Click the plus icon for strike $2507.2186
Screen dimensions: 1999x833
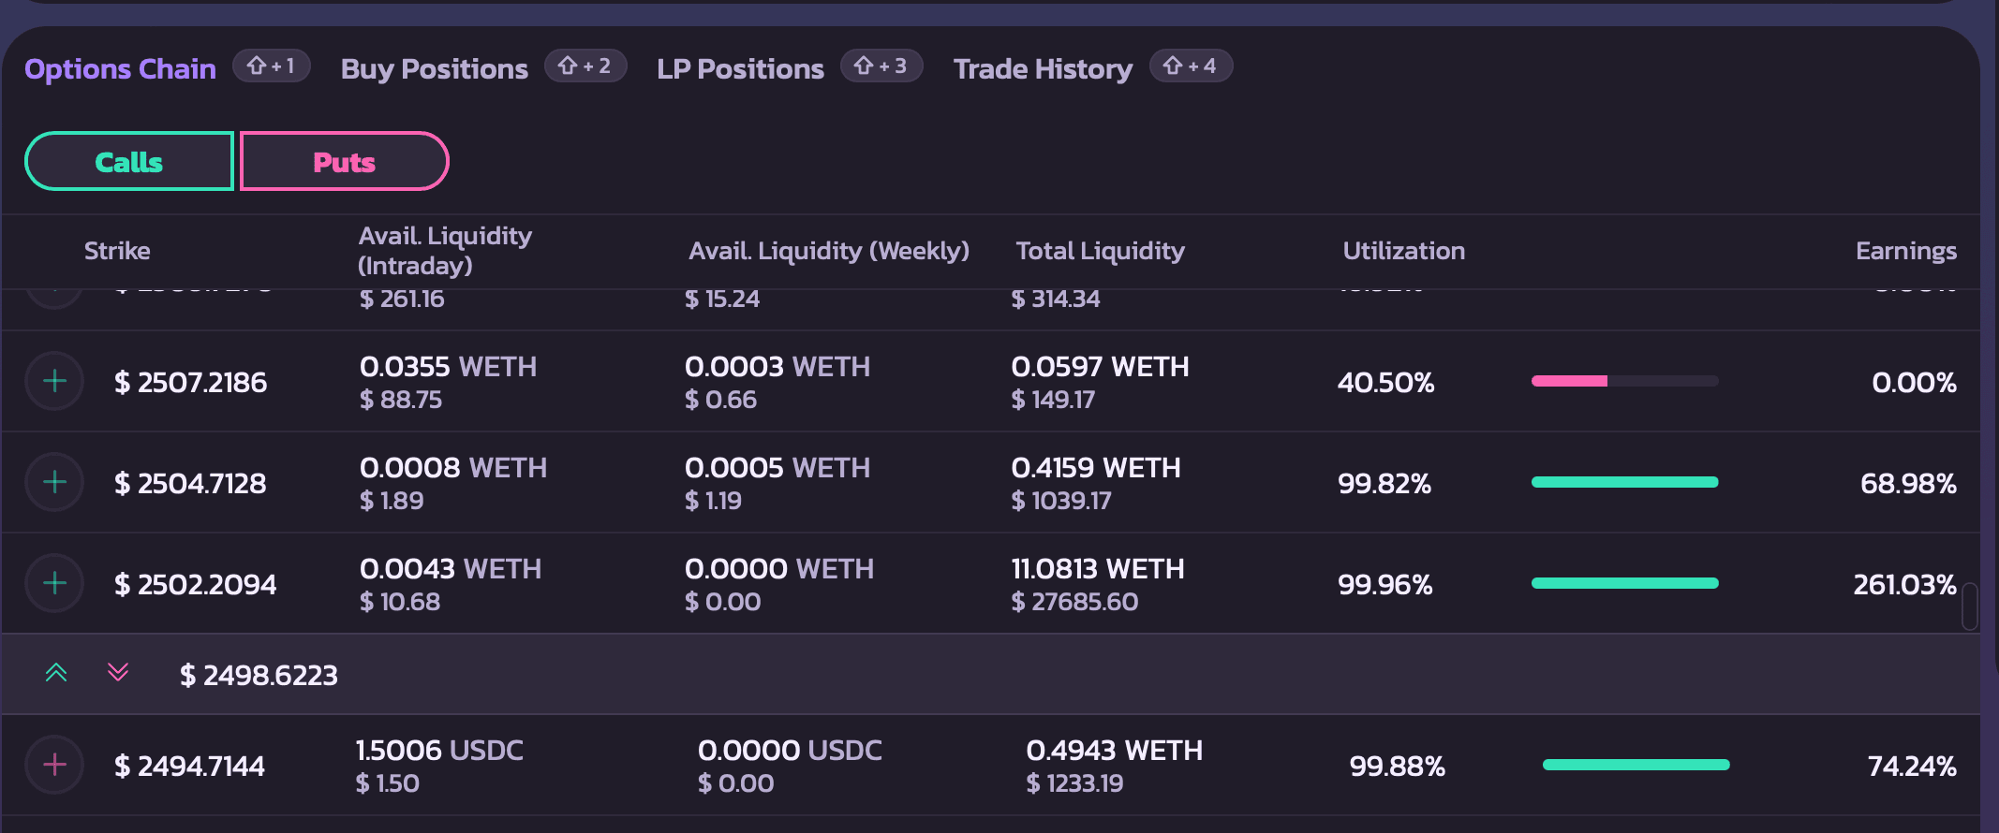click(55, 381)
